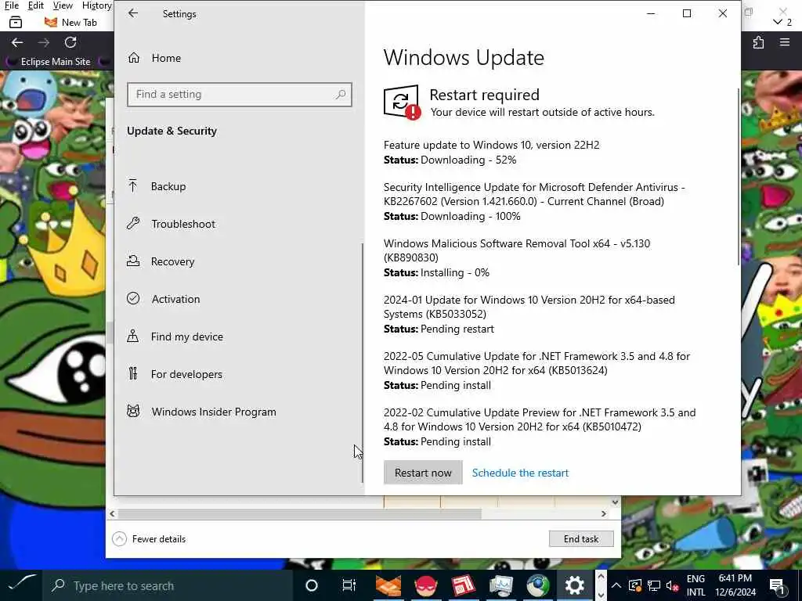Open Settings gear on taskbar
The height and width of the screenshot is (601, 802).
tap(574, 585)
